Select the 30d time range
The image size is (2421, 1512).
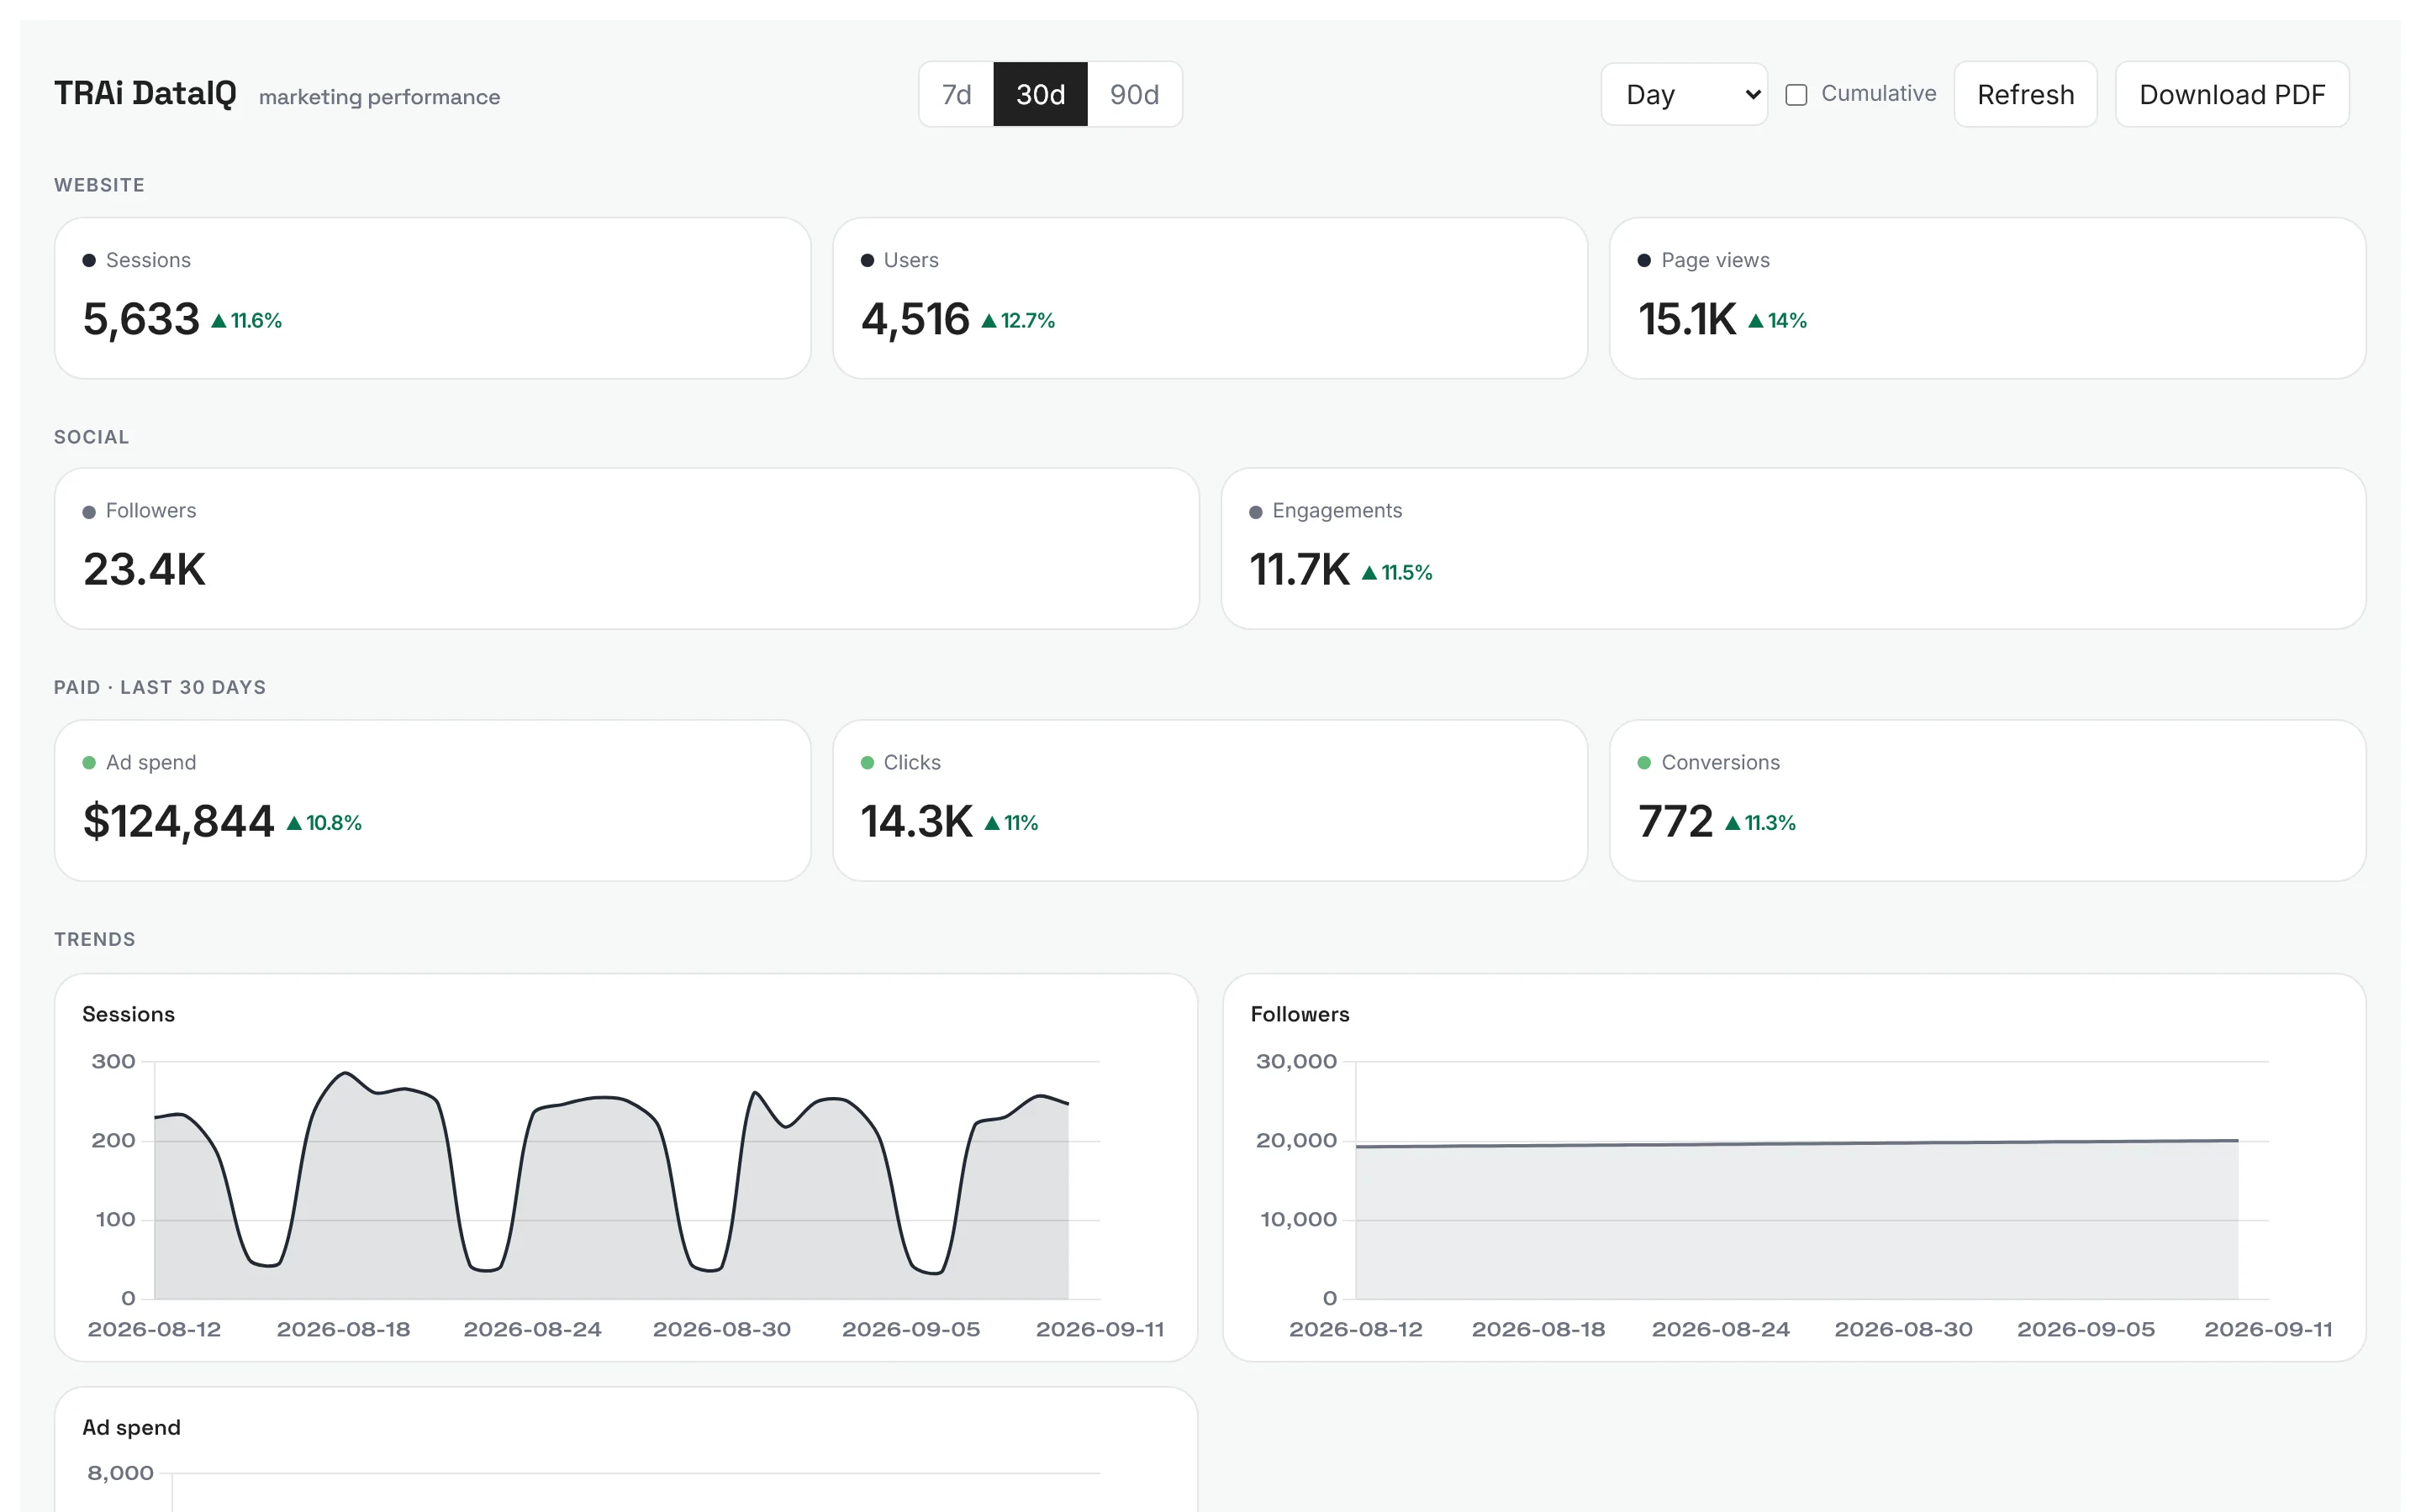tap(1039, 94)
